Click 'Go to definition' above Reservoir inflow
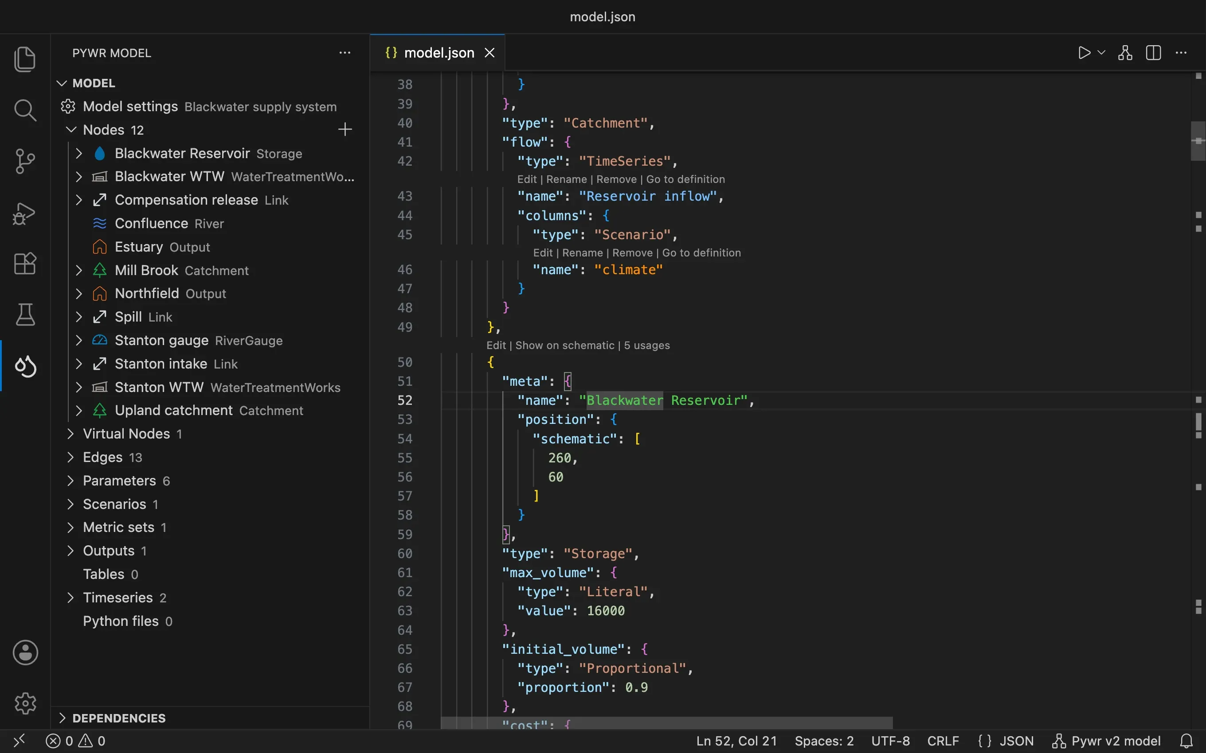 pos(685,179)
